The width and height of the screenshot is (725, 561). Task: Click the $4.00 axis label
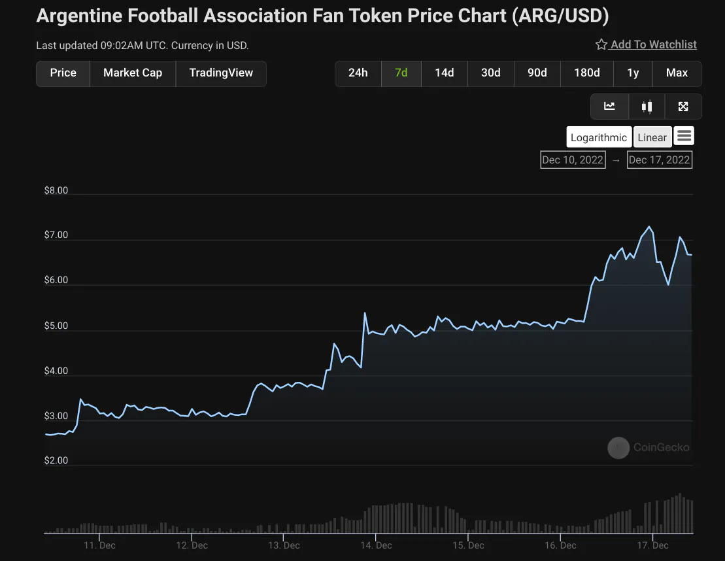coord(56,371)
